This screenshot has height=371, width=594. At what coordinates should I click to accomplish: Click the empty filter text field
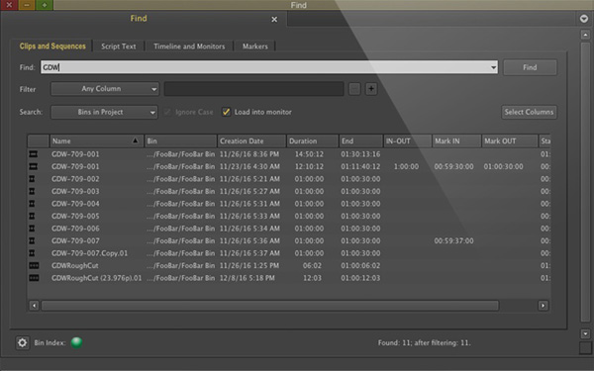point(253,89)
